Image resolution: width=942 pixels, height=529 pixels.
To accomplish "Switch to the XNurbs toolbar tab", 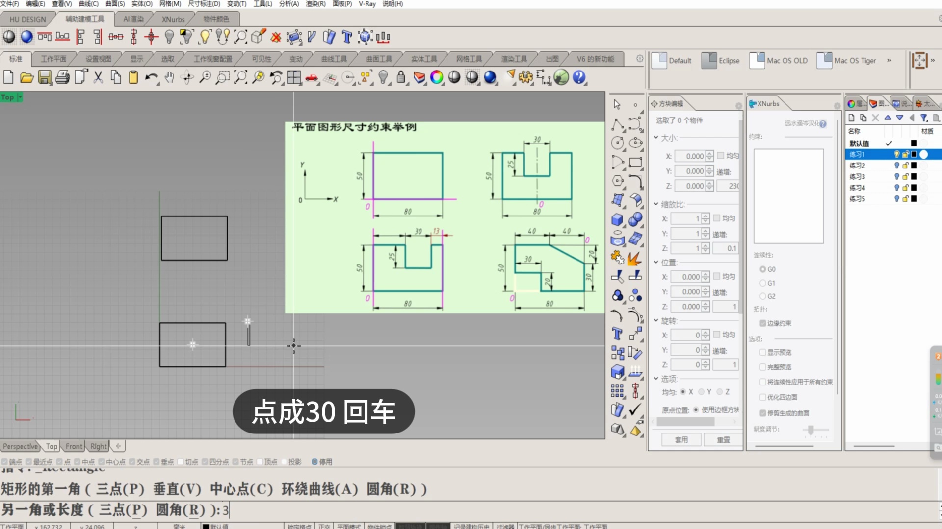I will [173, 19].
